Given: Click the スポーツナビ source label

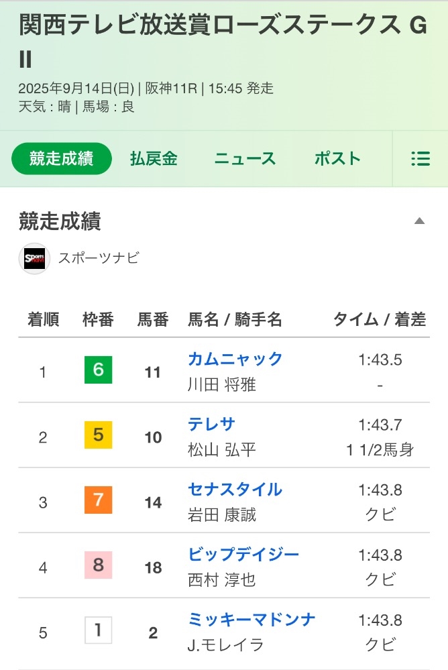Looking at the screenshot, I should point(99,258).
